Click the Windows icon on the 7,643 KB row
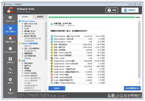This screenshot has width=145, height=101. (52, 50)
